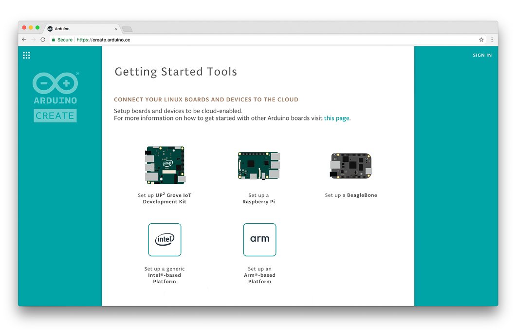Select the Intel platform logo
Image resolution: width=516 pixels, height=330 pixels.
pos(165,239)
